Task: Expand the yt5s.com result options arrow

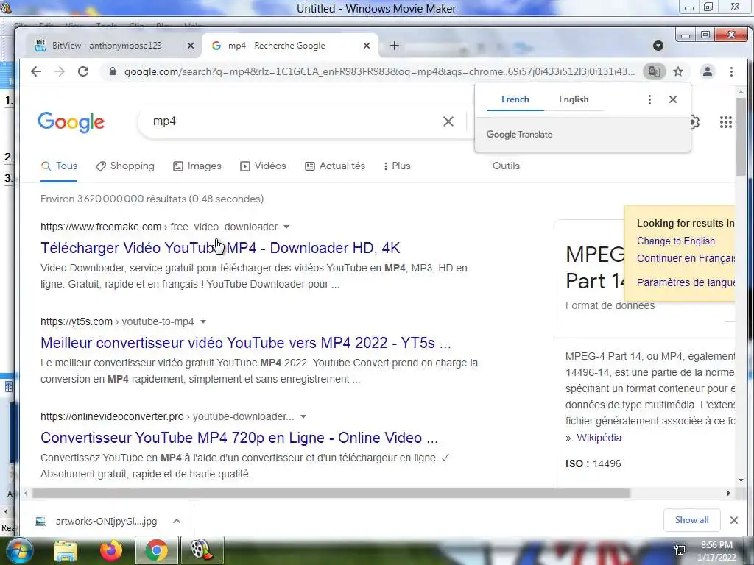Action: pyautogui.click(x=203, y=322)
